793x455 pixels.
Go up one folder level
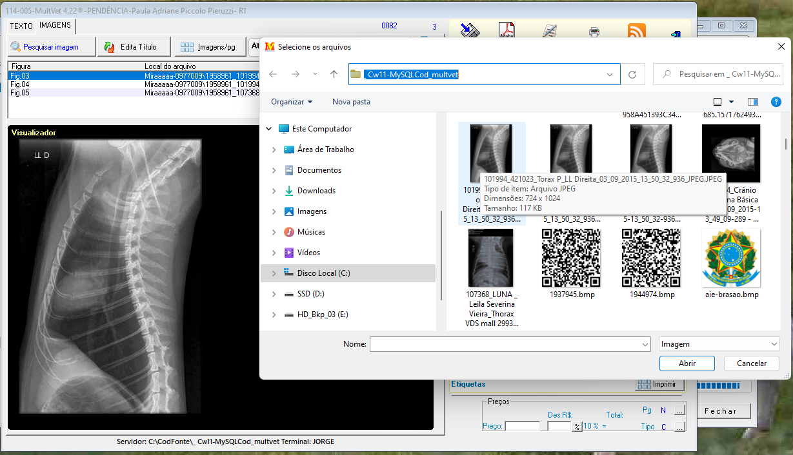pos(334,74)
